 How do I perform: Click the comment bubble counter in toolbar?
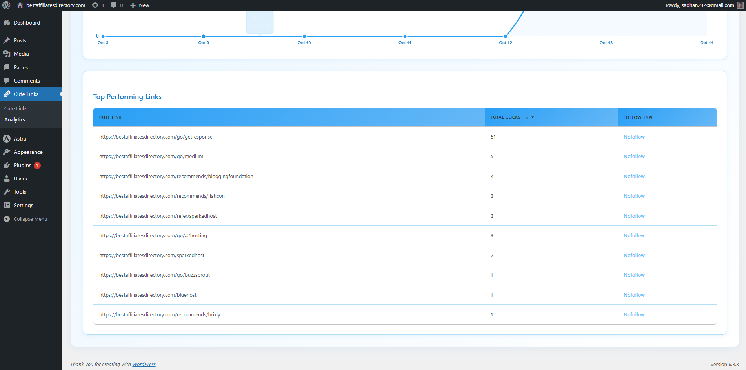(x=114, y=5)
